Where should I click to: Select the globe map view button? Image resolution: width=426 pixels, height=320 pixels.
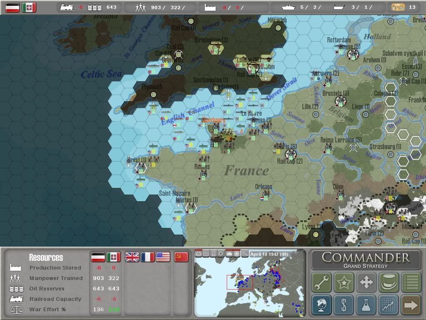point(322,305)
